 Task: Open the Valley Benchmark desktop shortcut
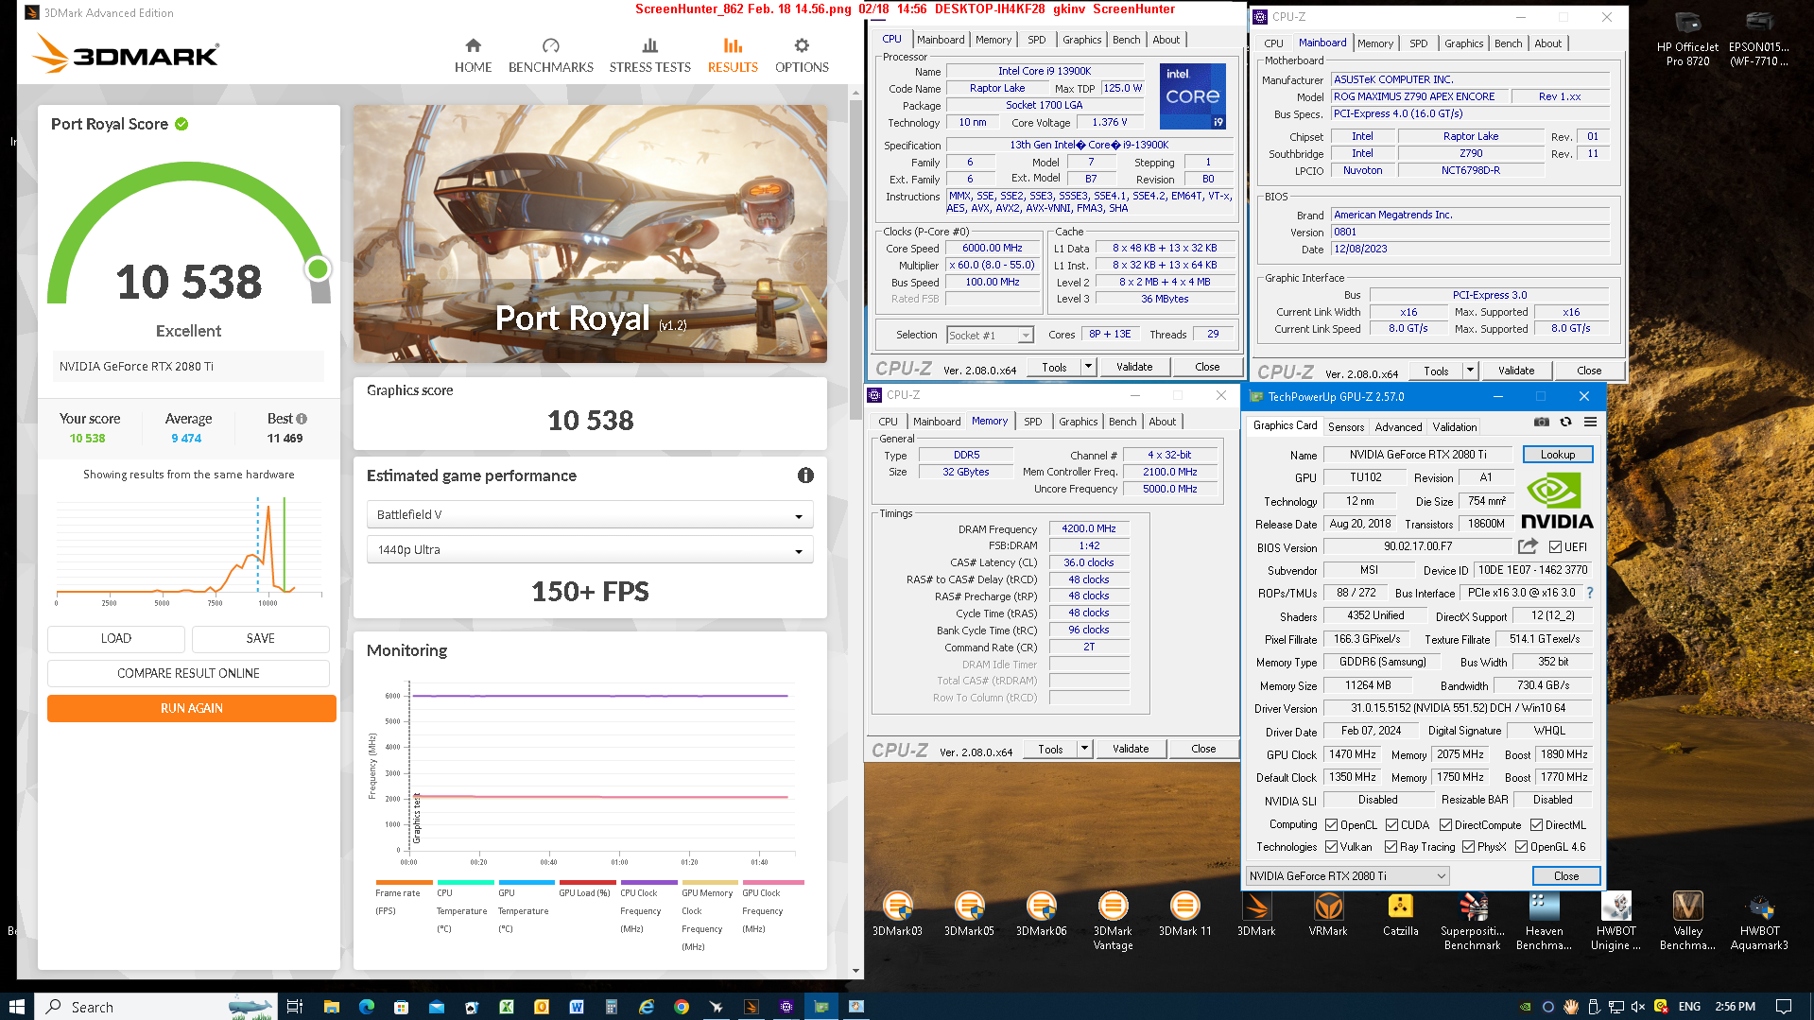coord(1687,921)
